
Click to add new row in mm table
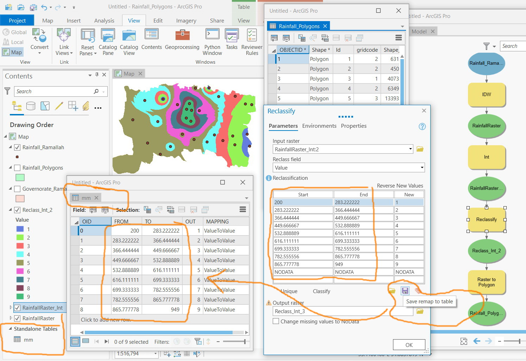pos(106,320)
